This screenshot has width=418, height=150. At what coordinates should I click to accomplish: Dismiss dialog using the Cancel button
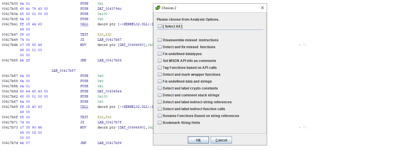click(x=221, y=140)
